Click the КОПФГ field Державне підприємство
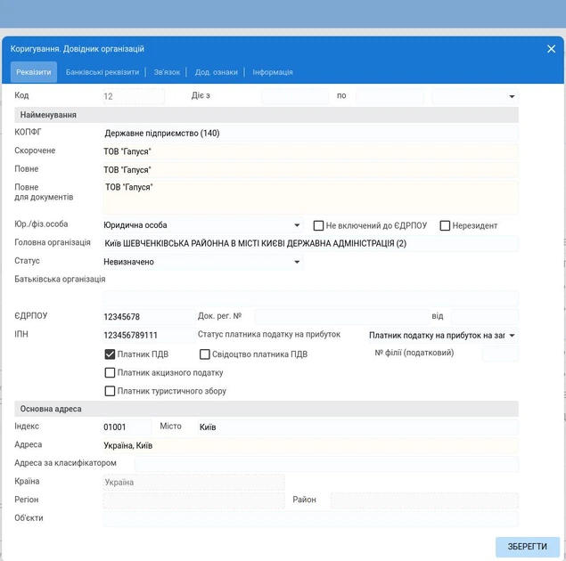The image size is (566, 561). click(310, 134)
